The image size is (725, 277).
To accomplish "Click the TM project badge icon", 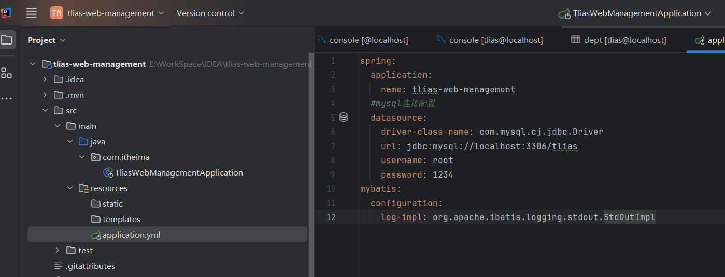I will (56, 13).
